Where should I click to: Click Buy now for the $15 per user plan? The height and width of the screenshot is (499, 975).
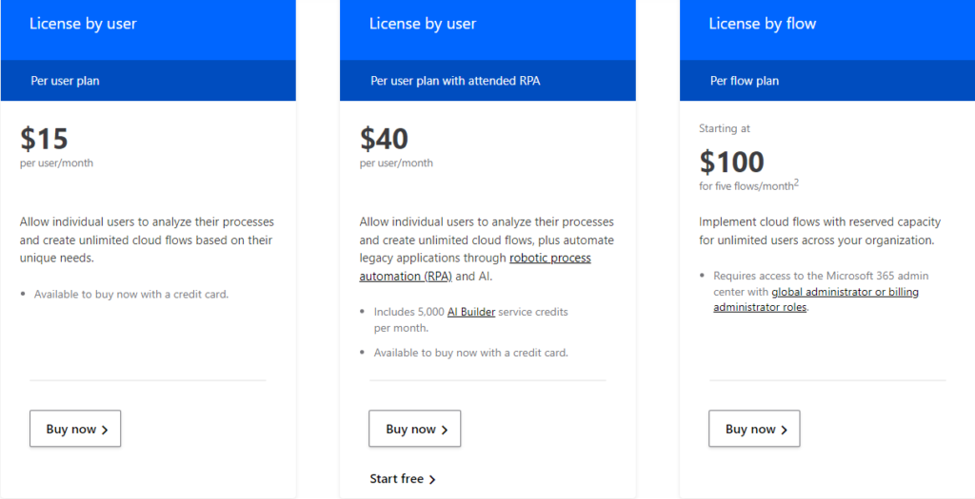tap(75, 429)
